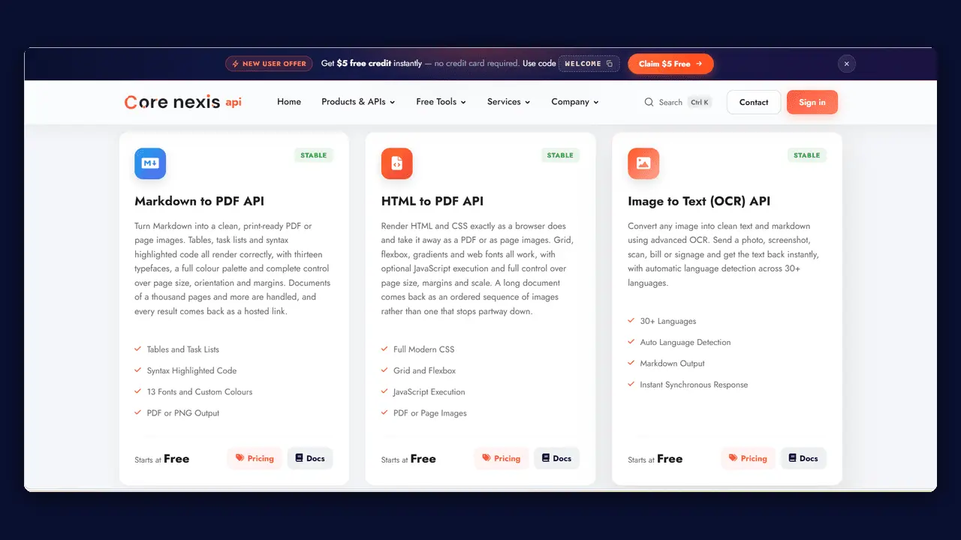Open Docs for Image to Text API
The height and width of the screenshot is (540, 961).
(803, 458)
